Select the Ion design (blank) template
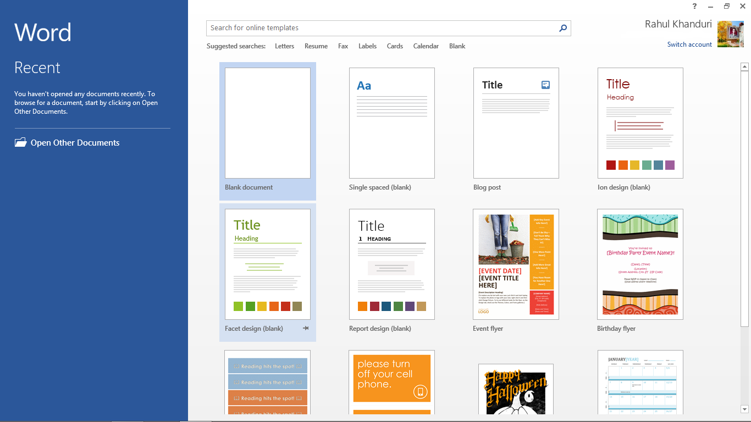The width and height of the screenshot is (751, 422). pos(640,123)
